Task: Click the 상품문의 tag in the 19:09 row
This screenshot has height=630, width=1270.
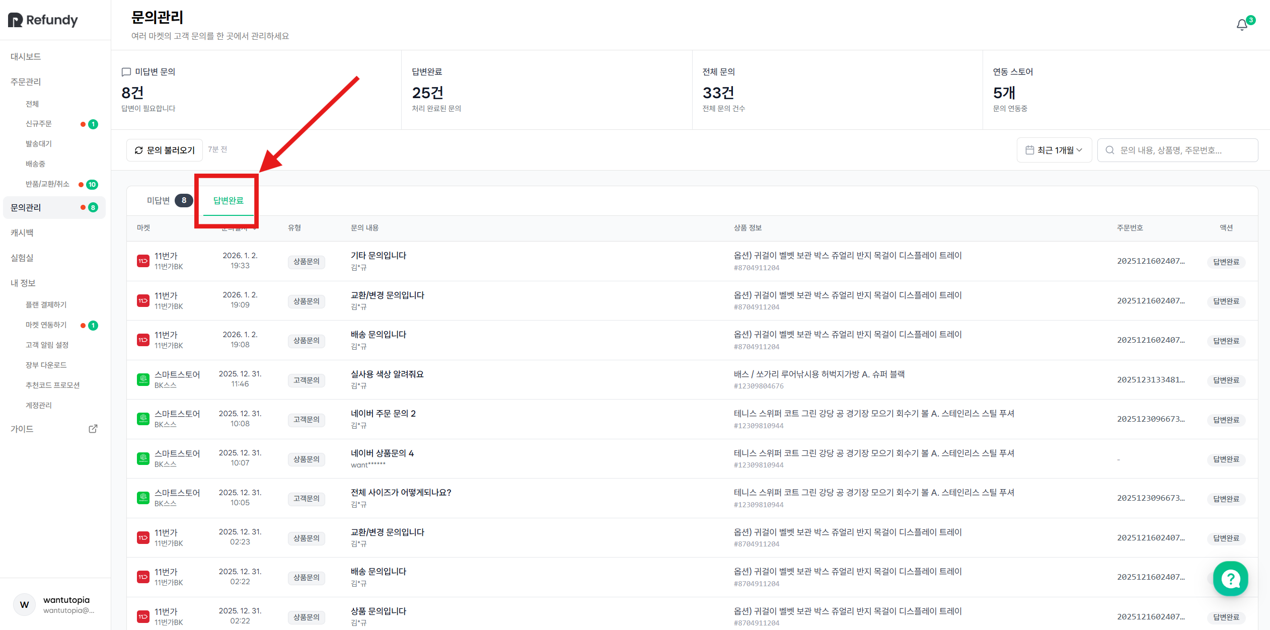Action: click(x=307, y=301)
